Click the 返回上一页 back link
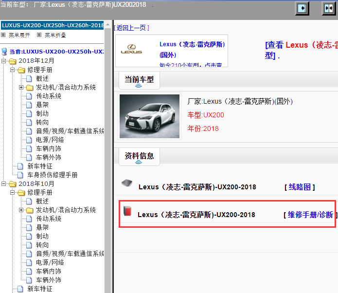The width and height of the screenshot is (338, 293). [x=131, y=28]
